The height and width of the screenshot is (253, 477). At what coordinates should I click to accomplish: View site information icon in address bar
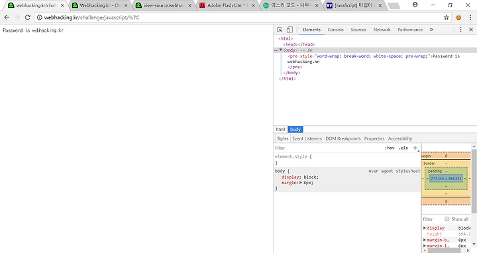pos(39,18)
